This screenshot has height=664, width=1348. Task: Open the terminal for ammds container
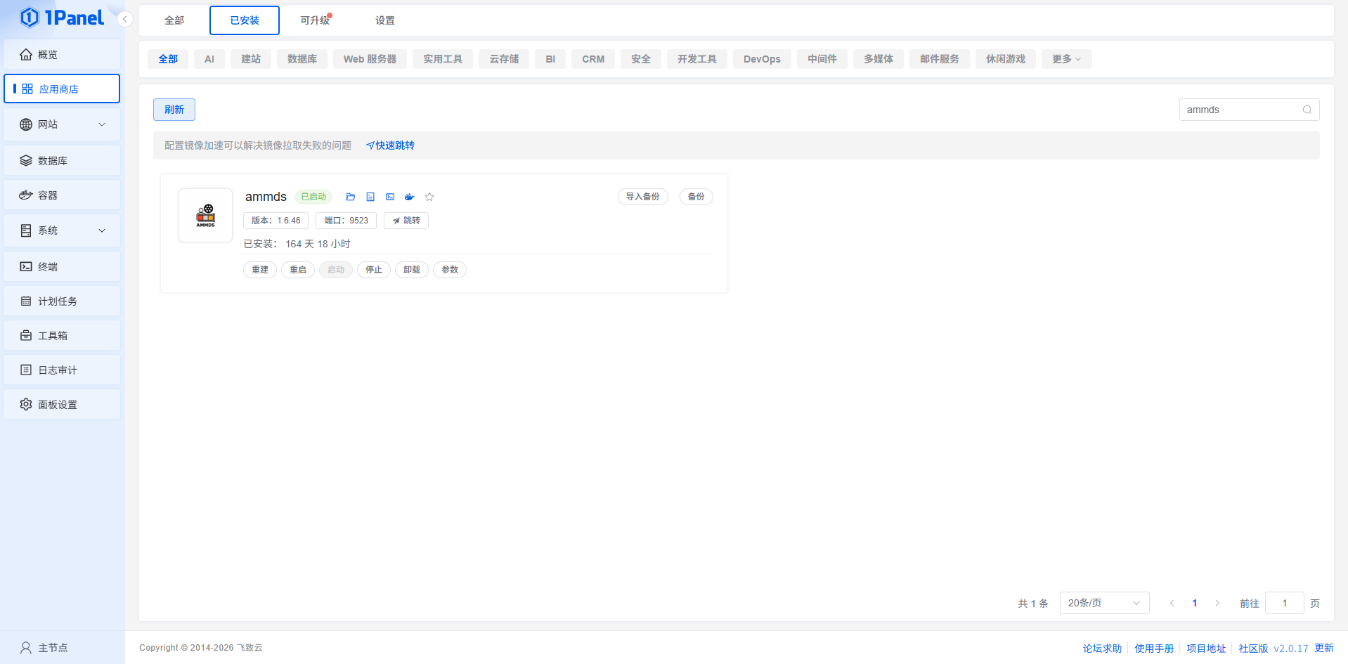pyautogui.click(x=390, y=197)
